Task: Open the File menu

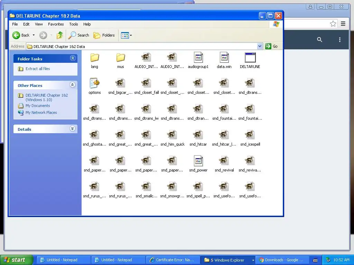Action: 15,24
